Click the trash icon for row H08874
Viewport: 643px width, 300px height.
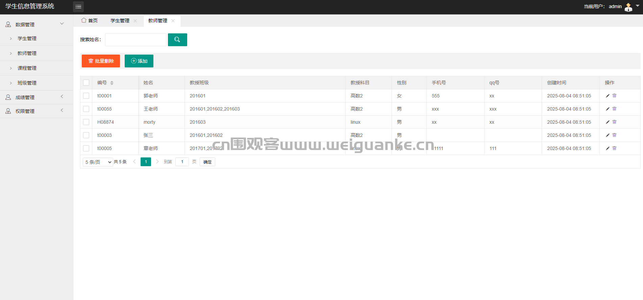click(x=615, y=122)
